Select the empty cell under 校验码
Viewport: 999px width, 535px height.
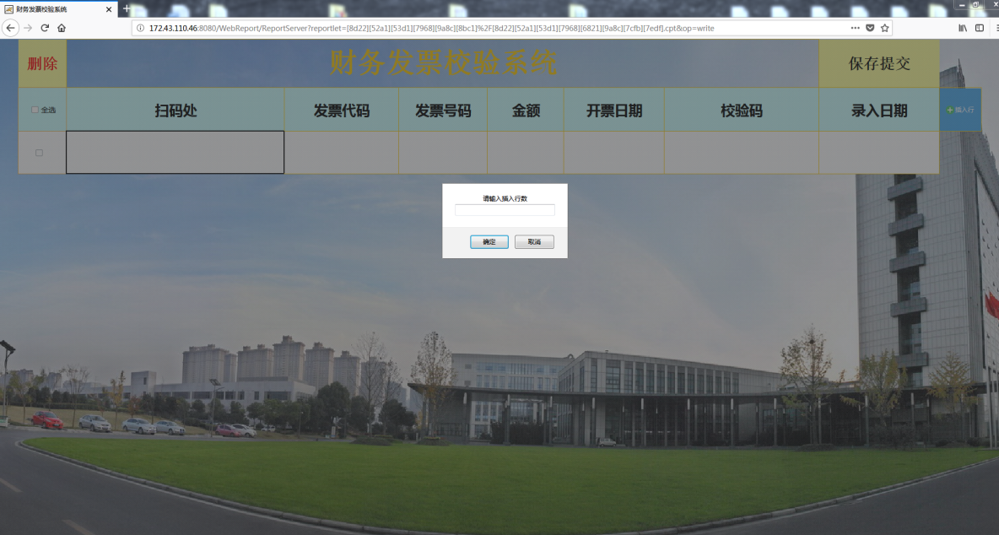point(742,152)
